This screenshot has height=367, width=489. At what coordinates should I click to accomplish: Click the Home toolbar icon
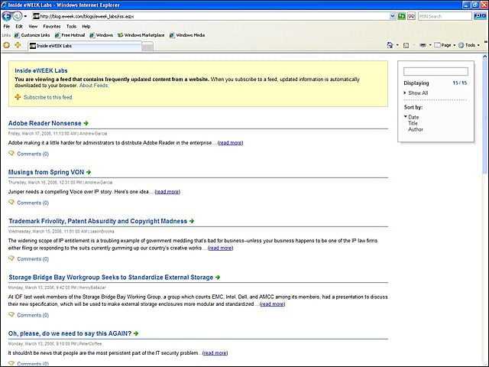tap(390, 45)
